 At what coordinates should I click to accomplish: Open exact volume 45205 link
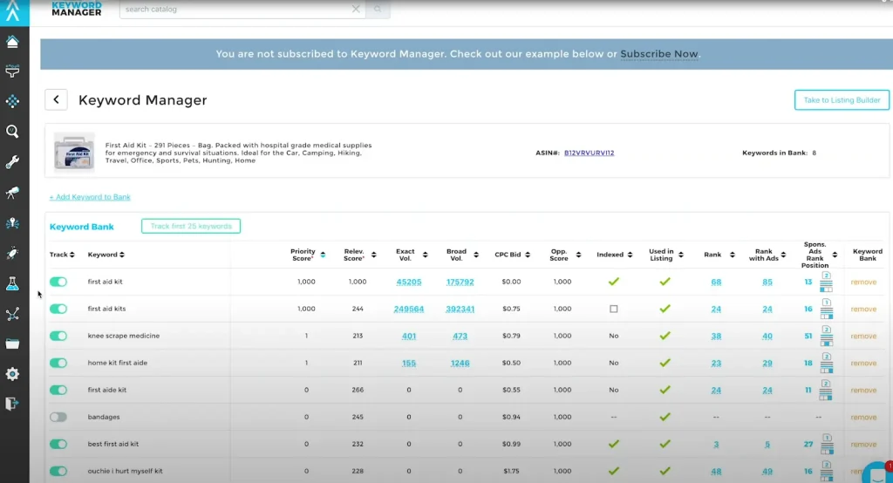point(409,282)
